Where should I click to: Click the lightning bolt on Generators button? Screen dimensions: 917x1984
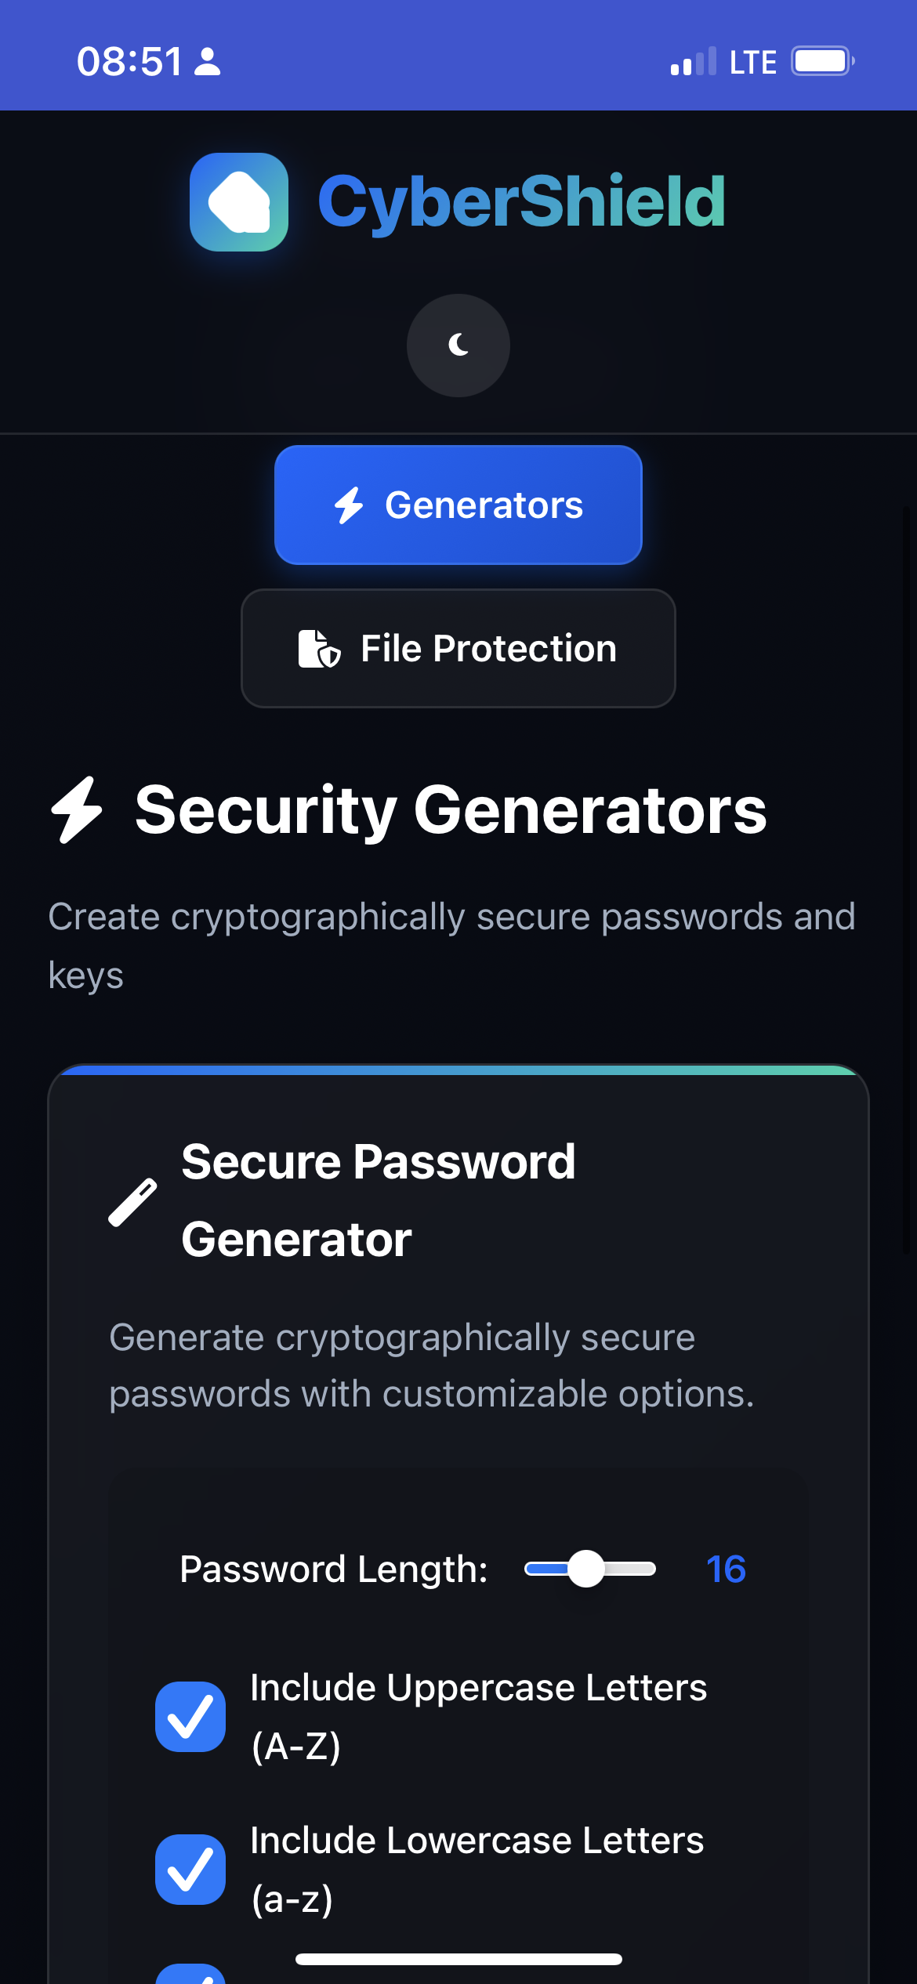350,505
